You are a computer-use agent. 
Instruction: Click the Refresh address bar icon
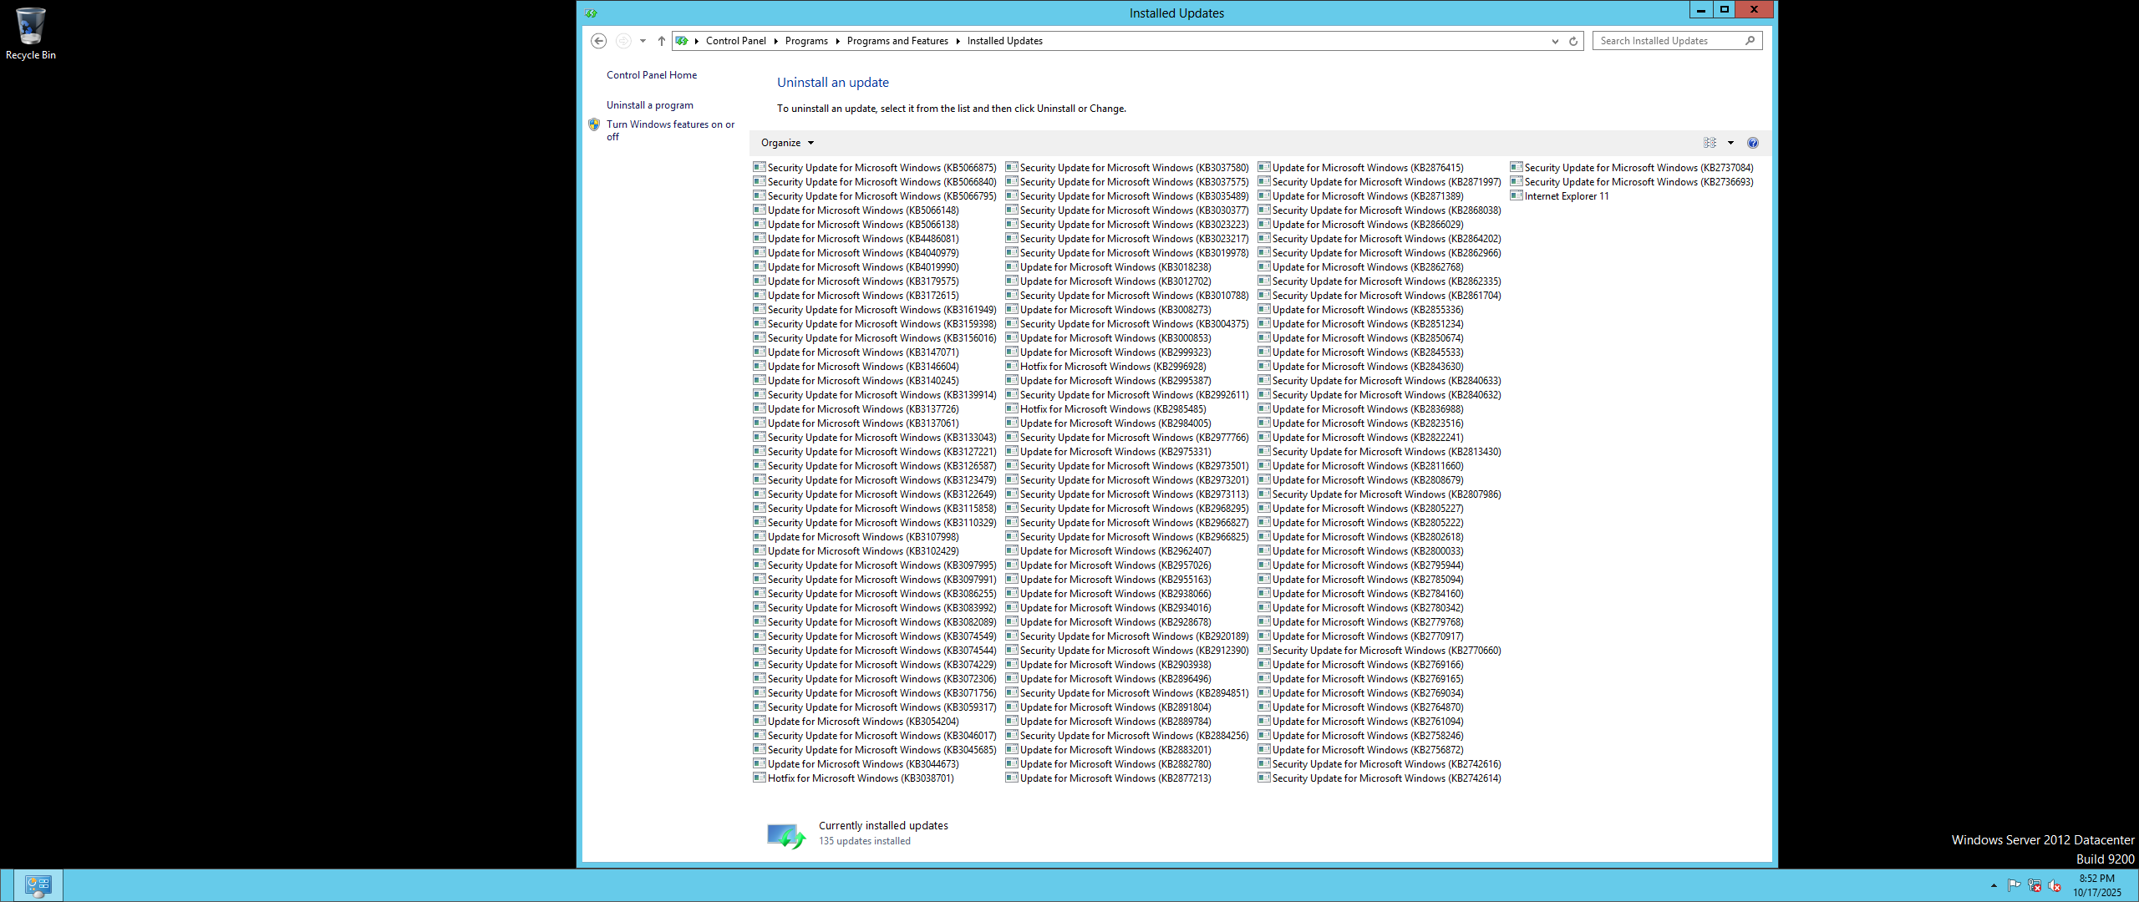1573,41
